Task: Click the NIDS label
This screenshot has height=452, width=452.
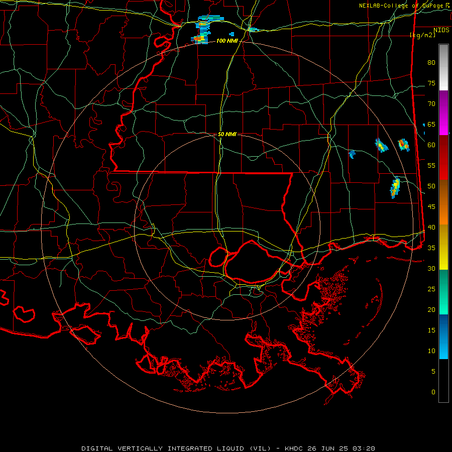Action: tap(441, 30)
